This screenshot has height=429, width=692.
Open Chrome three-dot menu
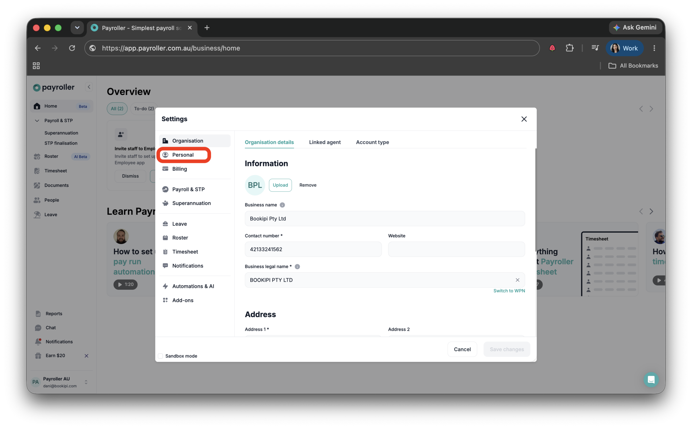click(654, 48)
